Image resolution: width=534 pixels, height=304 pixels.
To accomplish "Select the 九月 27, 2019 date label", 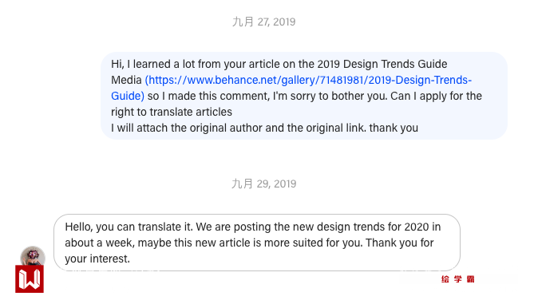I will [264, 22].
